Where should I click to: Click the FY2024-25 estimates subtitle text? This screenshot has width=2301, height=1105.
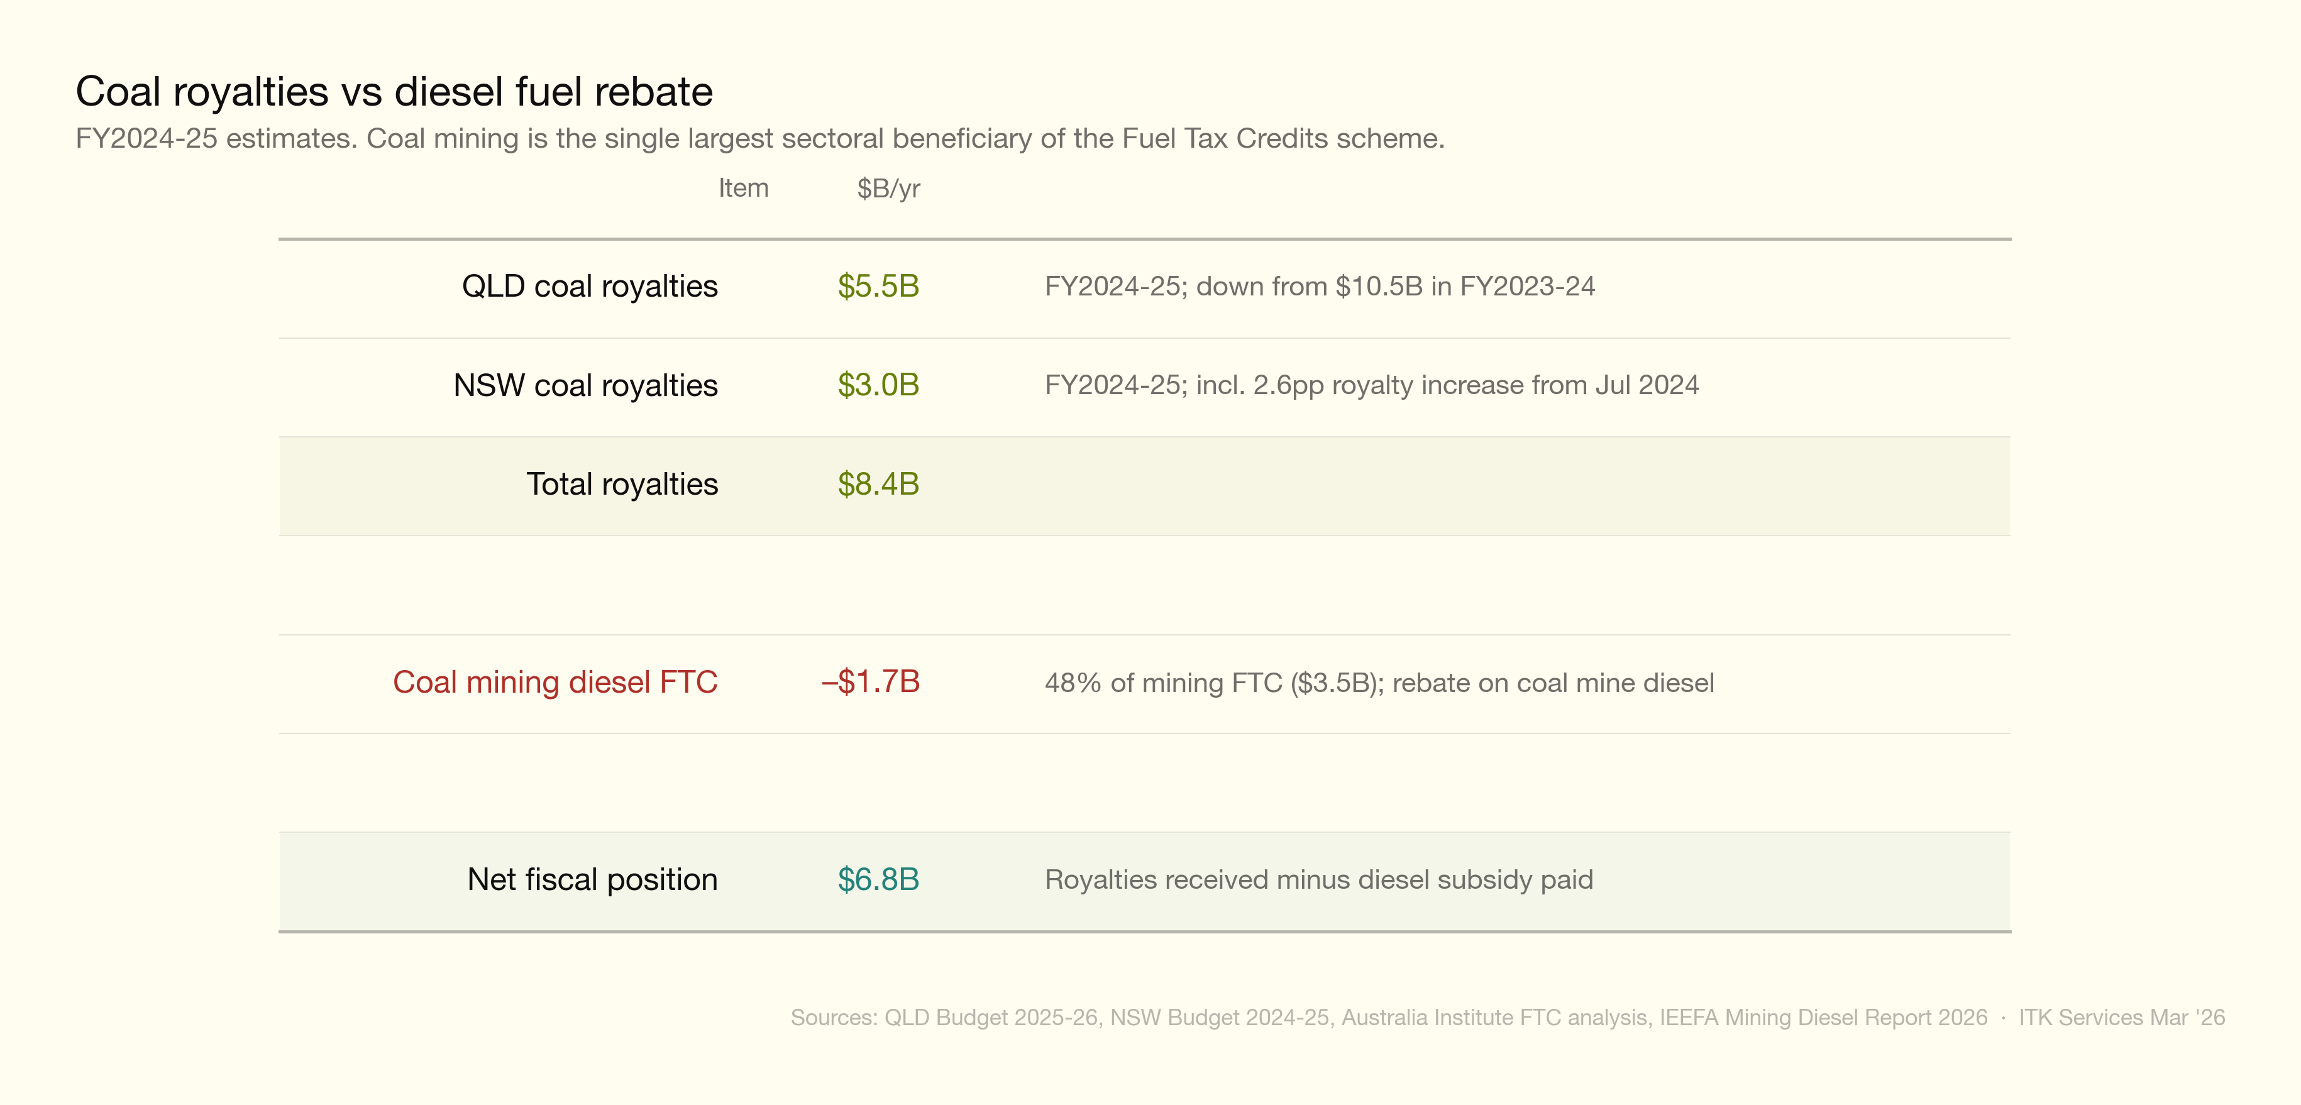click(x=759, y=138)
